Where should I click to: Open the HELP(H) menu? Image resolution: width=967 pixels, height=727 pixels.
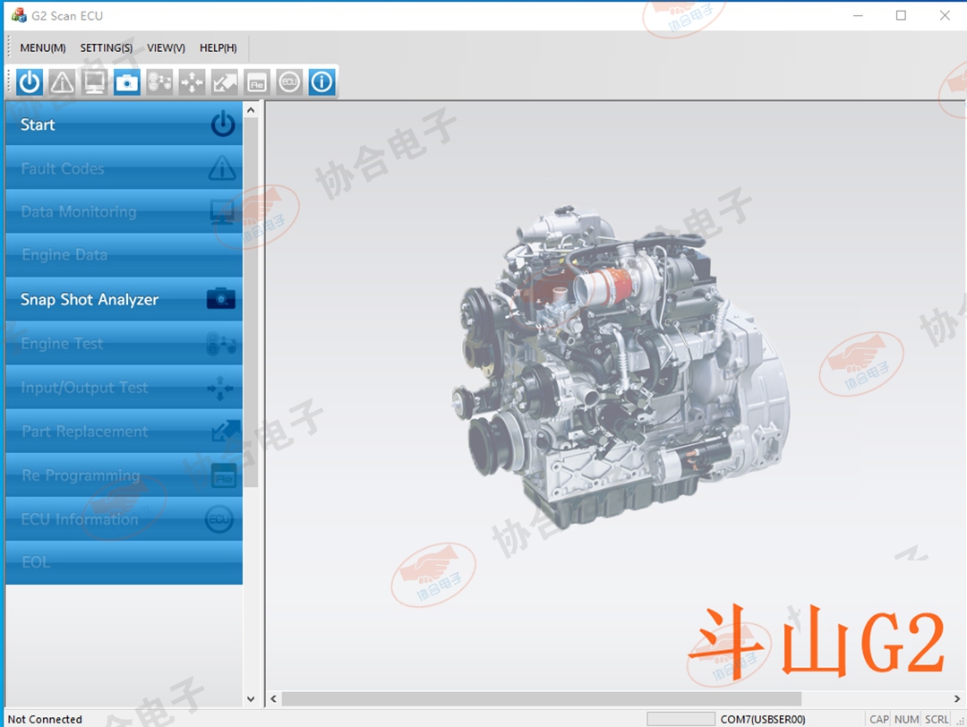(218, 47)
